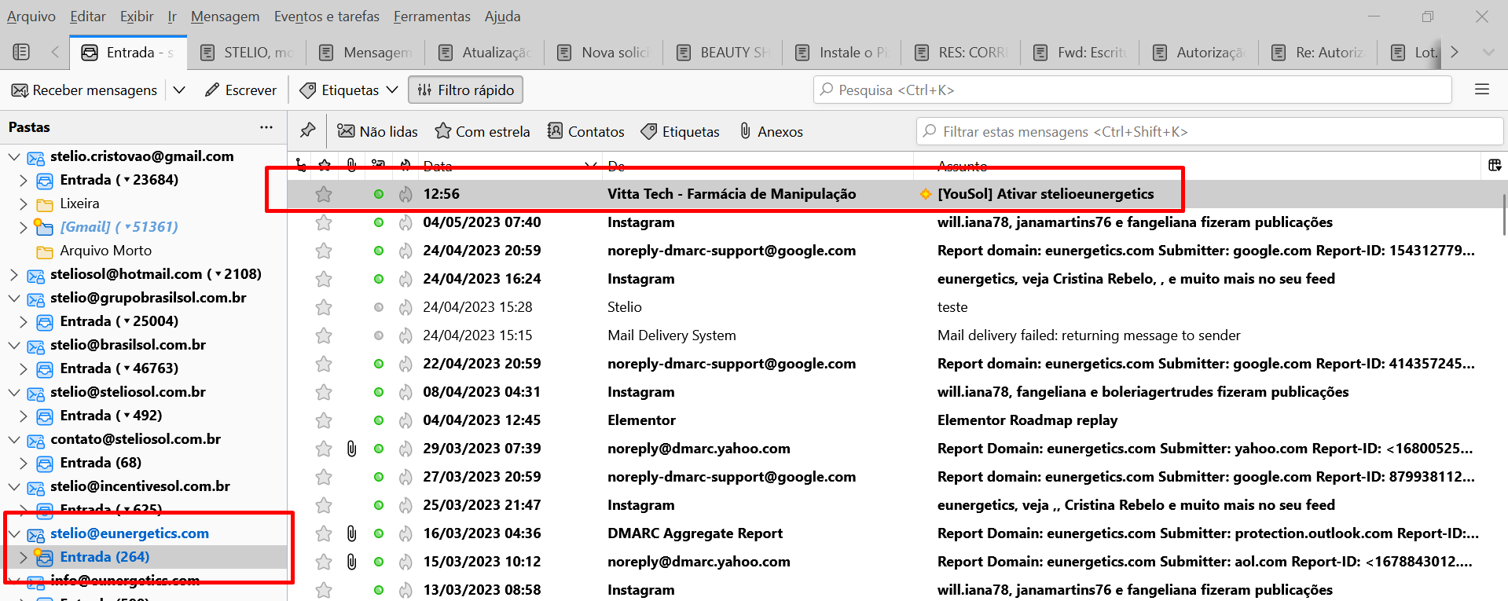Sort by star column header
Viewport: 1508px width, 601px height.
(324, 165)
